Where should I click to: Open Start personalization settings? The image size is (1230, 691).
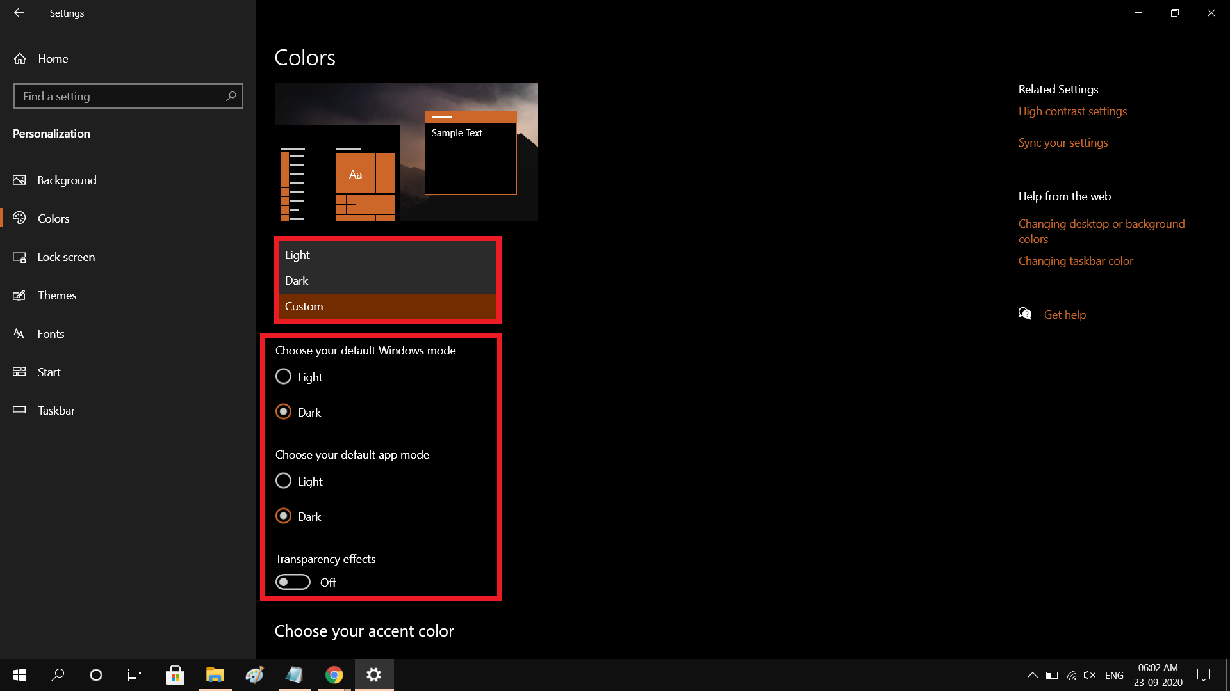coord(49,372)
